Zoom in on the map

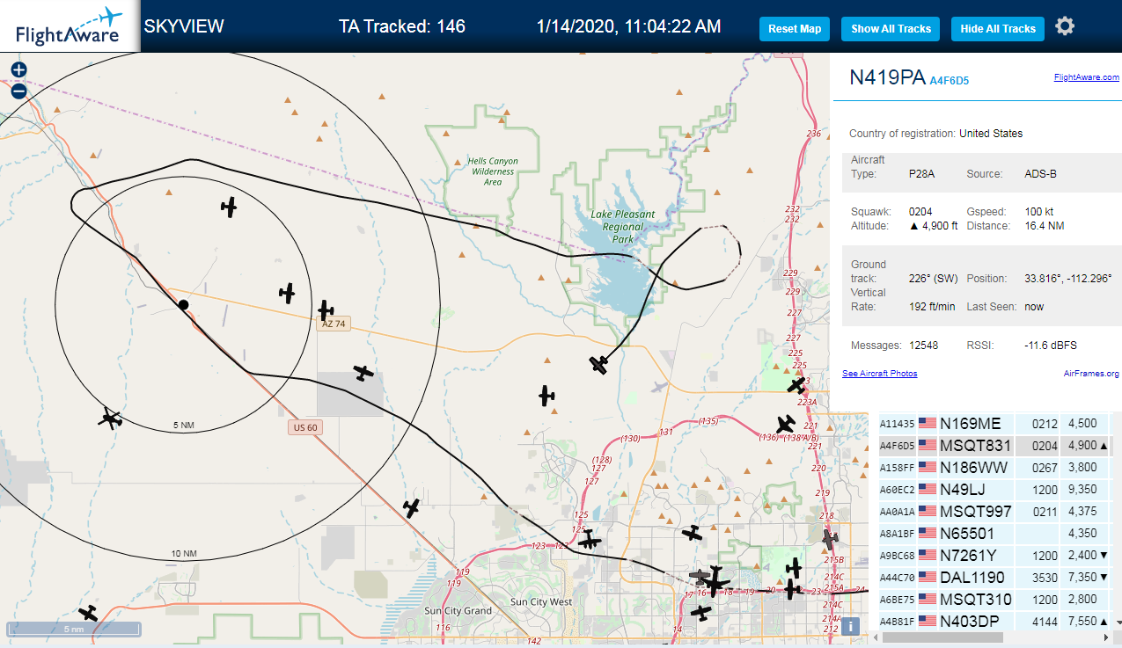click(x=18, y=69)
